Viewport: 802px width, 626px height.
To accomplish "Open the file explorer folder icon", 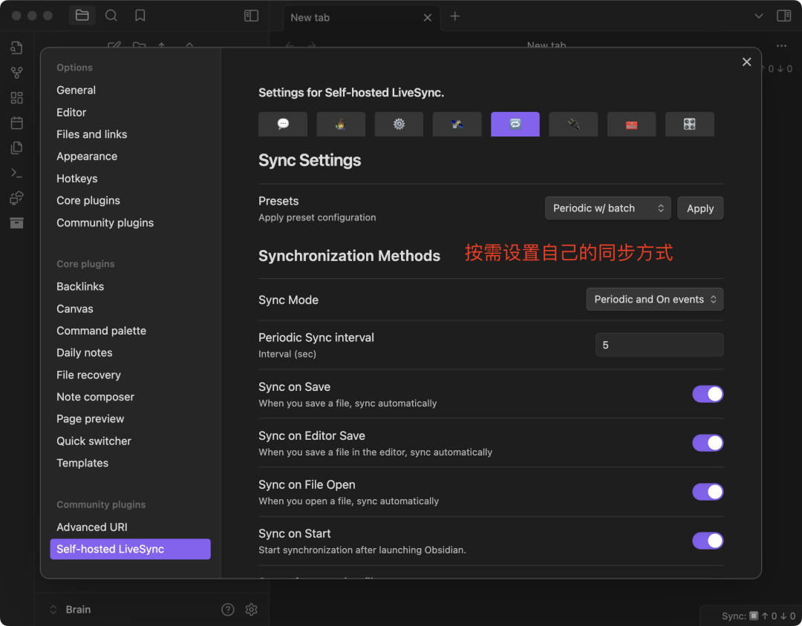I will pyautogui.click(x=82, y=16).
